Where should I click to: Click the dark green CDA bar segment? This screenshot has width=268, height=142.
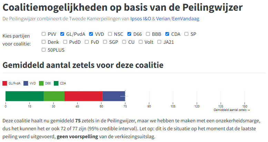(24, 96)
